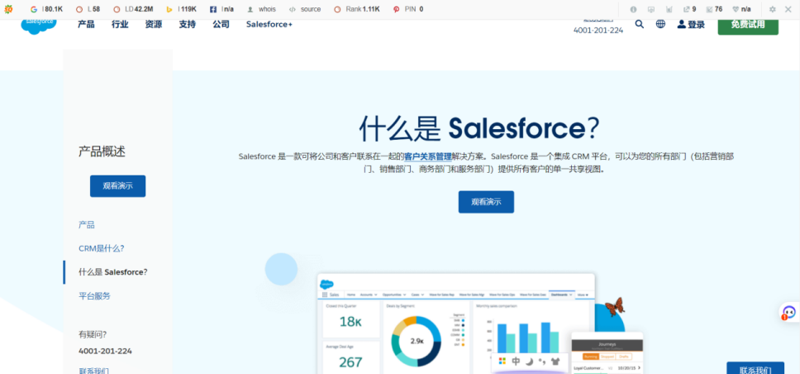Open the Salesforce dashboard screenshot image
The height and width of the screenshot is (374, 800).
[456, 324]
